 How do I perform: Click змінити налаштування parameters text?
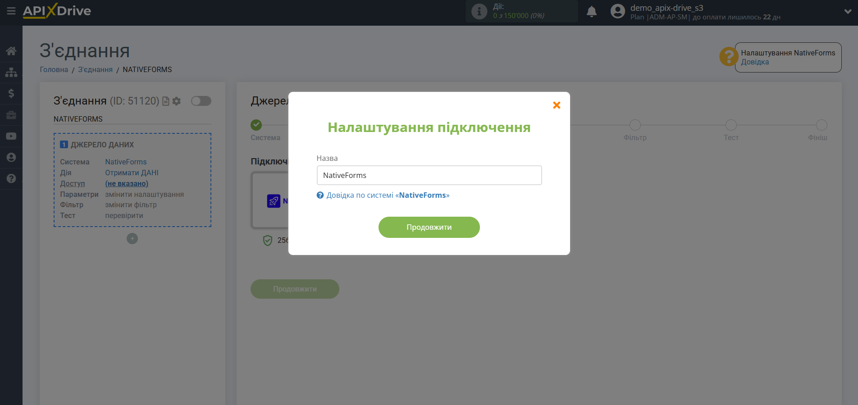pos(144,194)
